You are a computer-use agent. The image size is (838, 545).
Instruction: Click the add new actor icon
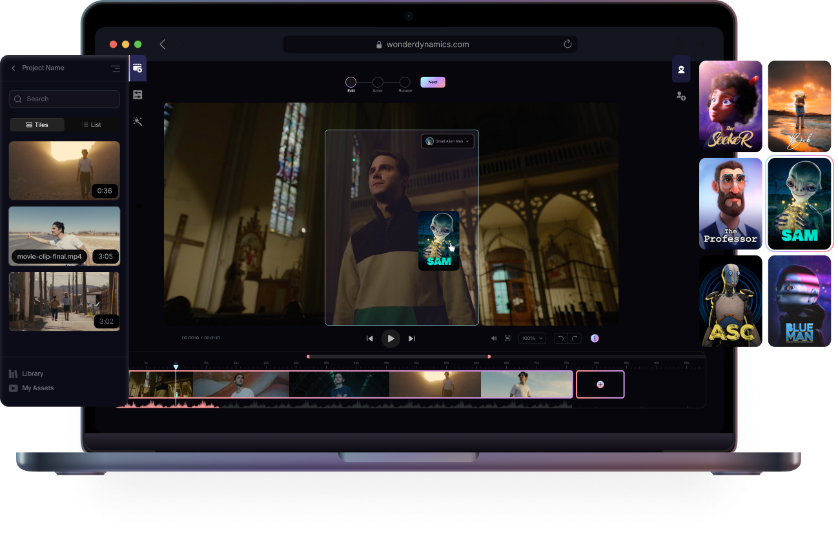point(681,95)
